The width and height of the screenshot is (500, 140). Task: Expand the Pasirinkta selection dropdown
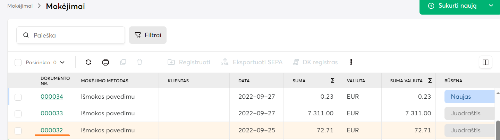(62, 63)
